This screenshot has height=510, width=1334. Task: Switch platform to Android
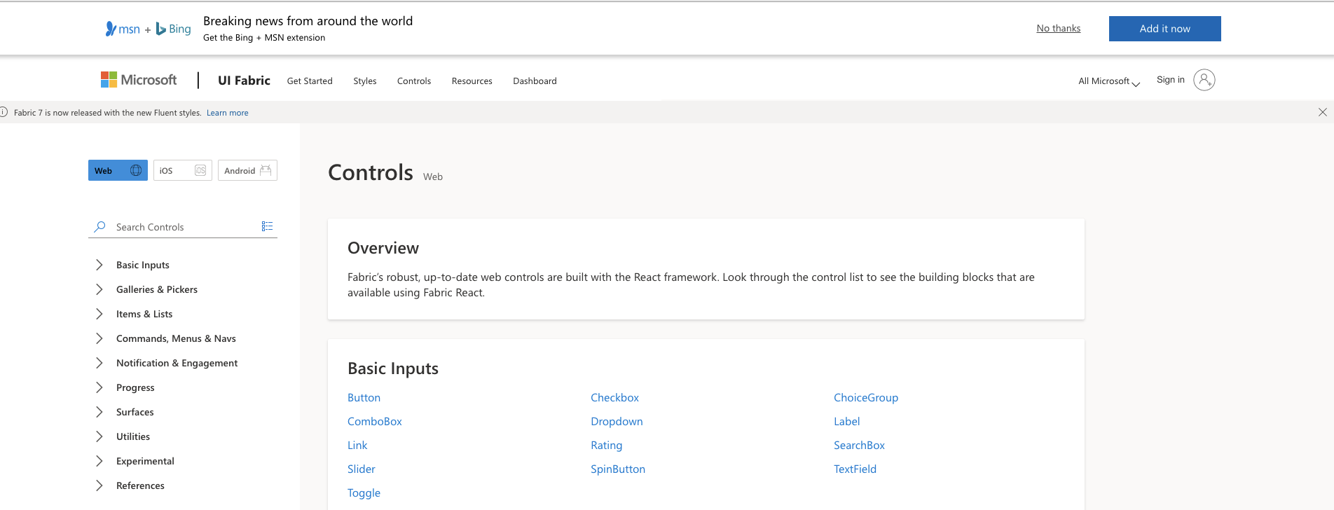(x=247, y=170)
